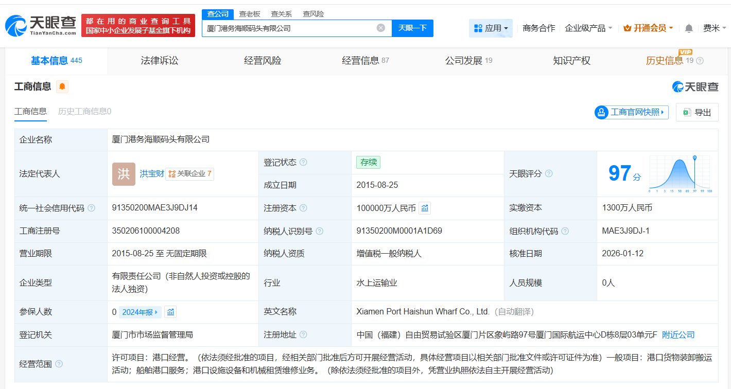Click the VIP badge on 历史信息
Viewport: 731px width, 389px height.
(x=684, y=52)
